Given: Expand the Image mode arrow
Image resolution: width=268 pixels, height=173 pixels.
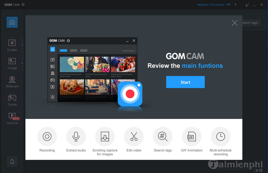Looking at the screenshot, I should click(x=22, y=63).
